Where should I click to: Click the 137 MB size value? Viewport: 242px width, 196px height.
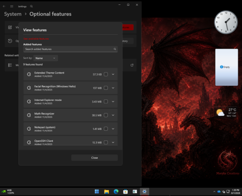pos(97,88)
